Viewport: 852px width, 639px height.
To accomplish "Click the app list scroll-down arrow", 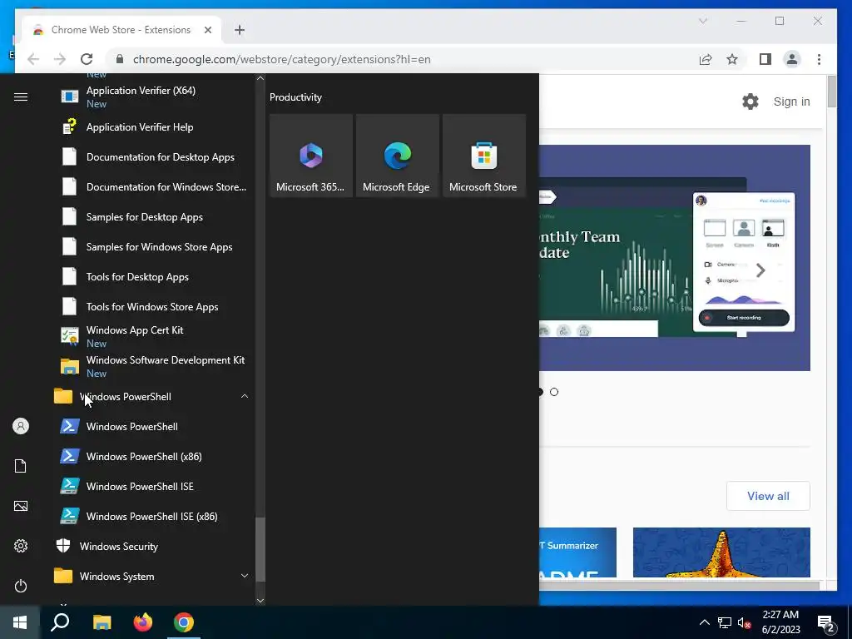I will [x=260, y=601].
